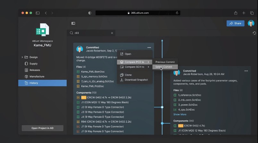Open the Sep 2 commit options menu
The height and width of the screenshot is (143, 258).
(149, 48)
